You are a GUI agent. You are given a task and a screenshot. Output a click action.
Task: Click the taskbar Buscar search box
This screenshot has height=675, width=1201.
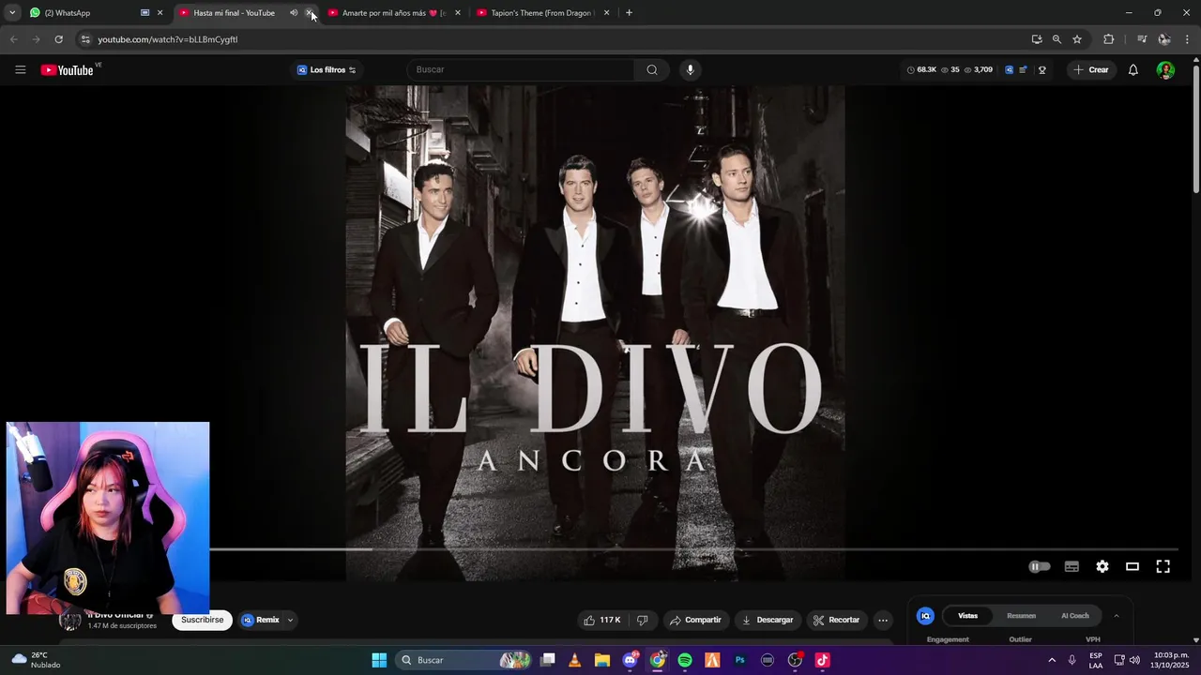464,660
